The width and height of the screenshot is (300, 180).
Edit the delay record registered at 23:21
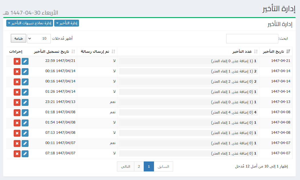pos(25,102)
